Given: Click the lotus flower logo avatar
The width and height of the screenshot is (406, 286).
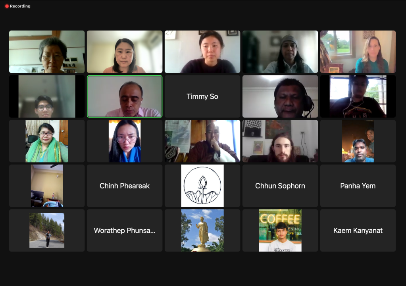Looking at the screenshot, I should pyautogui.click(x=202, y=186).
